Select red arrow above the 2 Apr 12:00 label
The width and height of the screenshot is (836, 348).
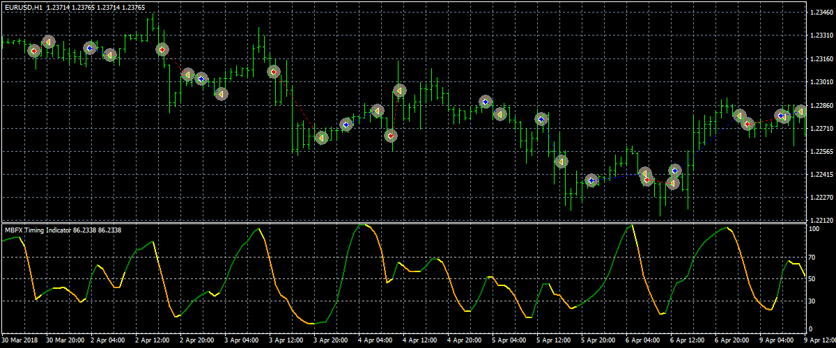[x=162, y=49]
